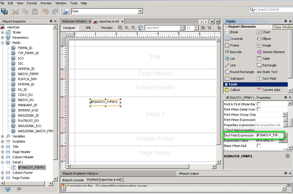Select the Rectangle element in Palette
Viewport: 293px width, 194px height.
click(x=266, y=65)
